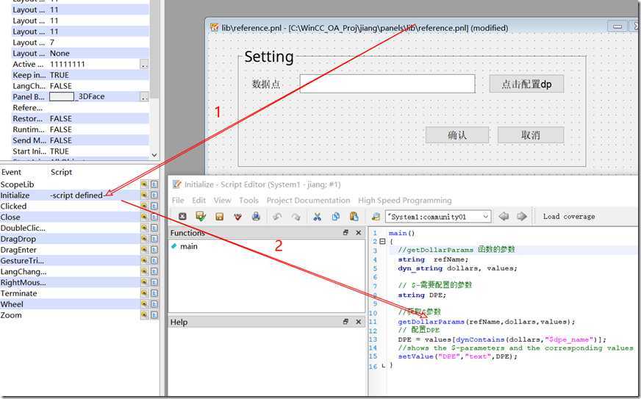Close the Help panel
The image size is (641, 399).
pyautogui.click(x=359, y=322)
